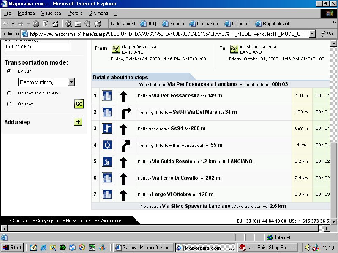Open the Repubblica.it link in Links bar
The image size is (338, 253).
tap(272, 24)
